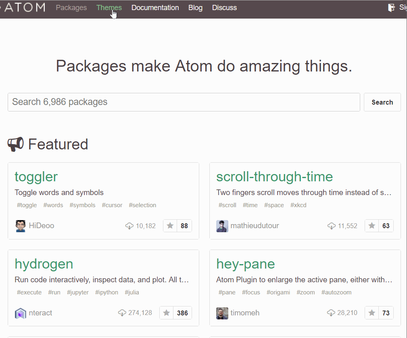Open the Documentation nav item
Image resolution: width=407 pixels, height=338 pixels.
[x=155, y=8]
